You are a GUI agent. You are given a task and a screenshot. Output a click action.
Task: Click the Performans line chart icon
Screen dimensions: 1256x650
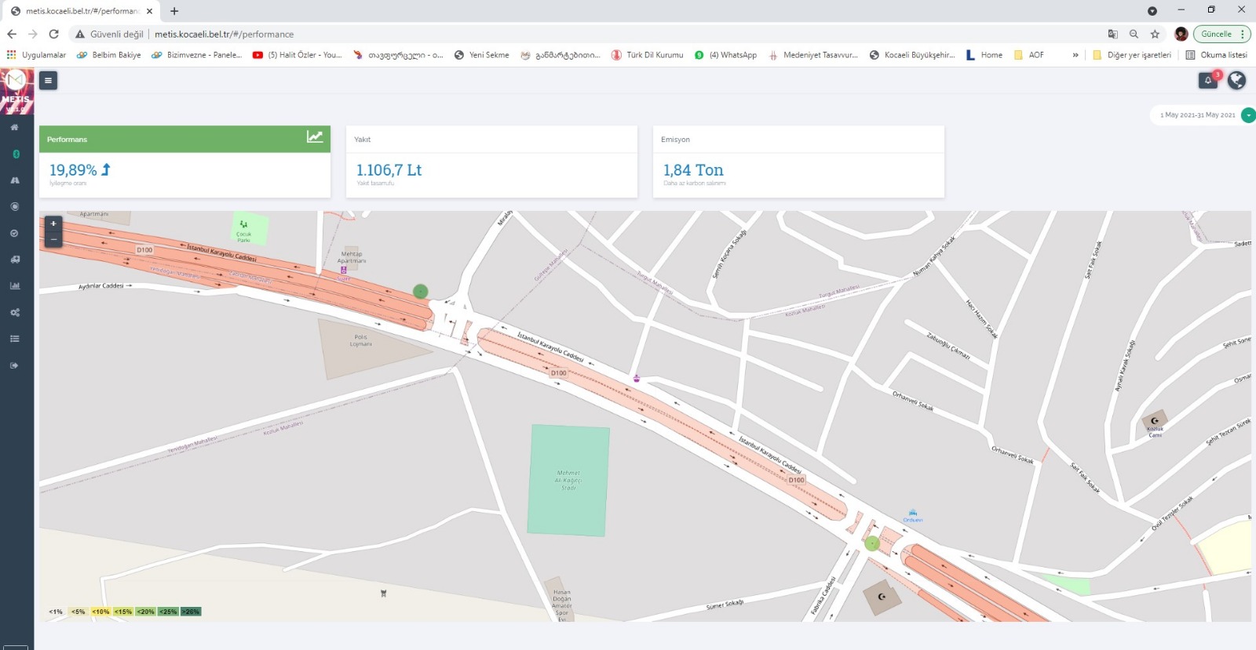tap(315, 137)
